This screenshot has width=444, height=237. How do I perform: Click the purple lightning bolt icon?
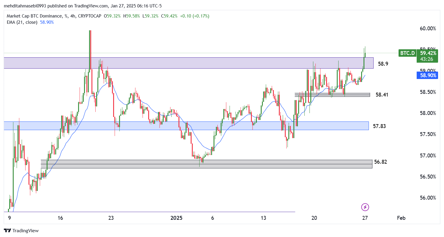365,207
